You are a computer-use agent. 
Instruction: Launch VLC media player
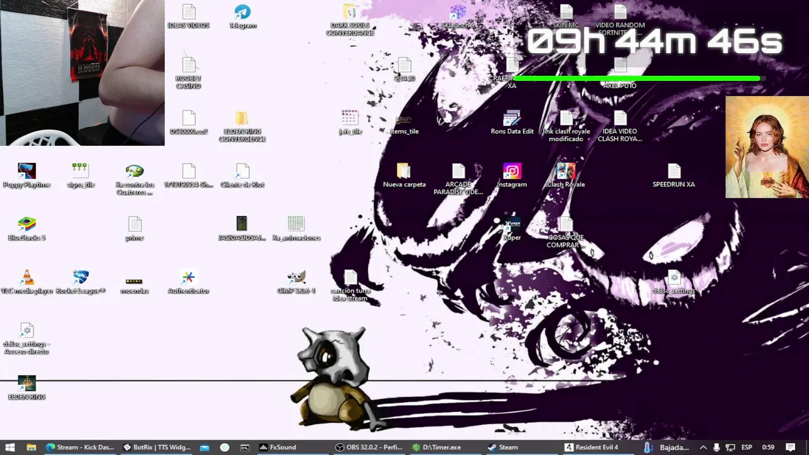(27, 282)
